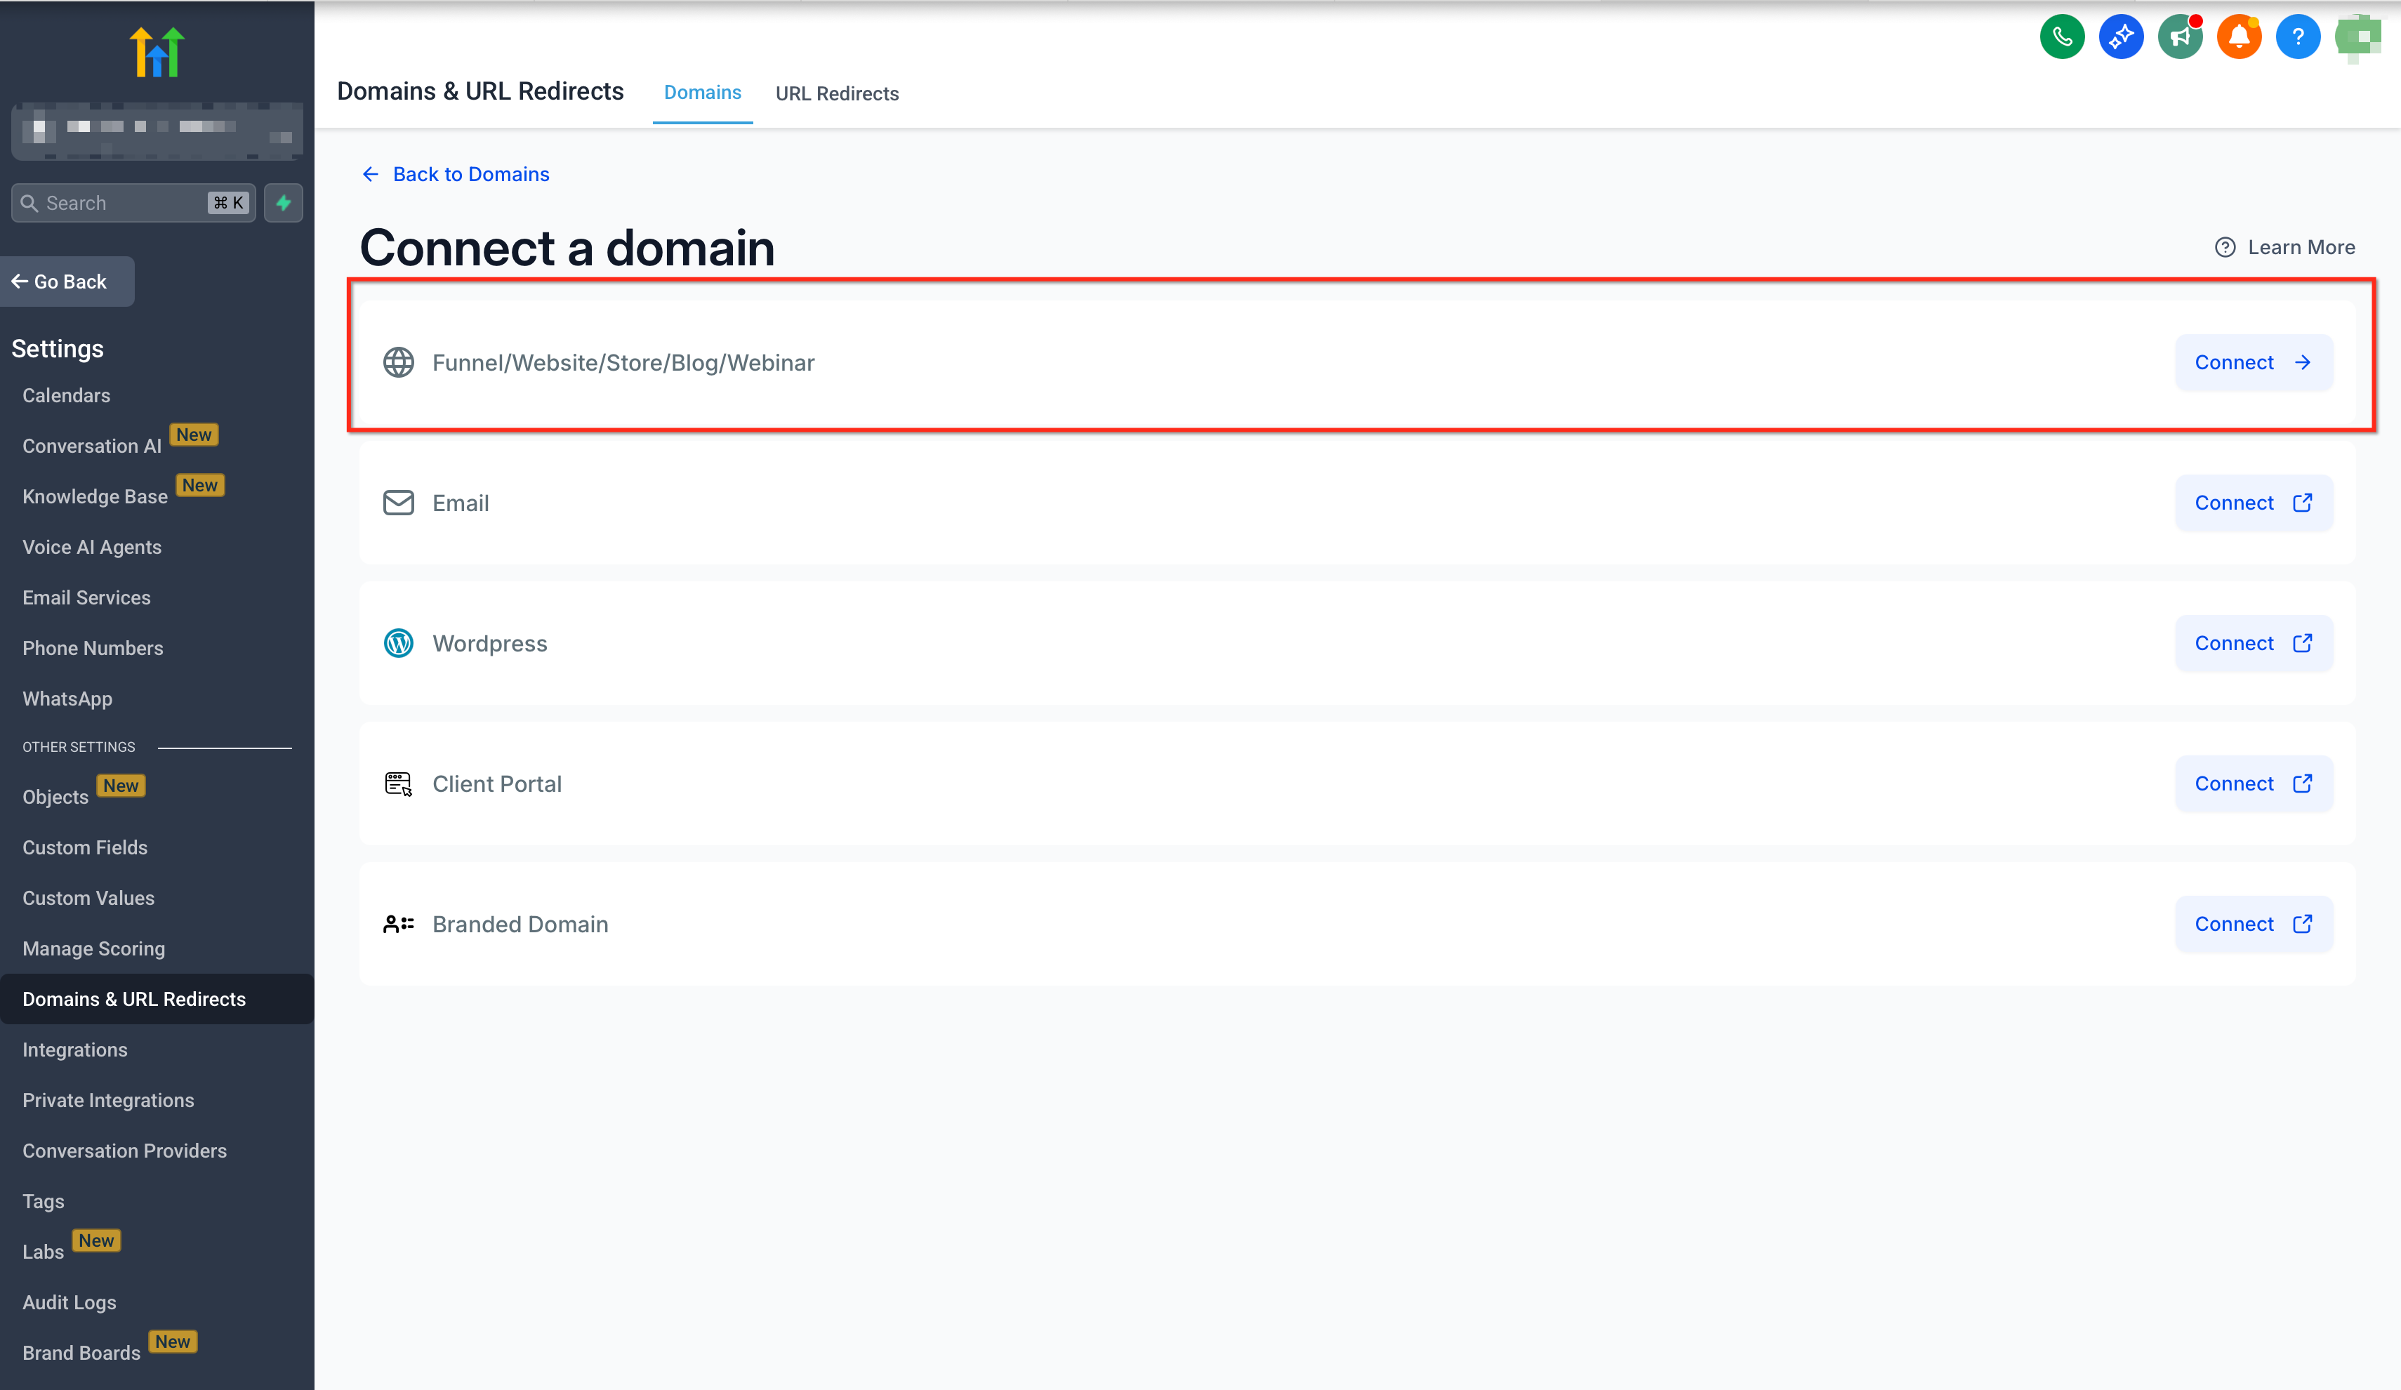2401x1390 pixels.
Task: Open the megaphone announcements icon
Action: pos(2179,38)
